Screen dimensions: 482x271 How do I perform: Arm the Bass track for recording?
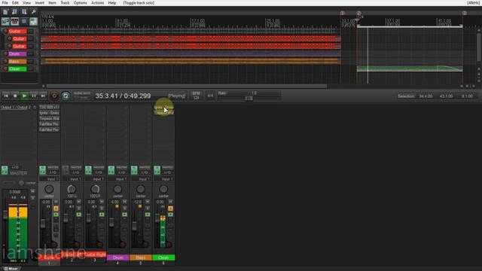(5, 62)
